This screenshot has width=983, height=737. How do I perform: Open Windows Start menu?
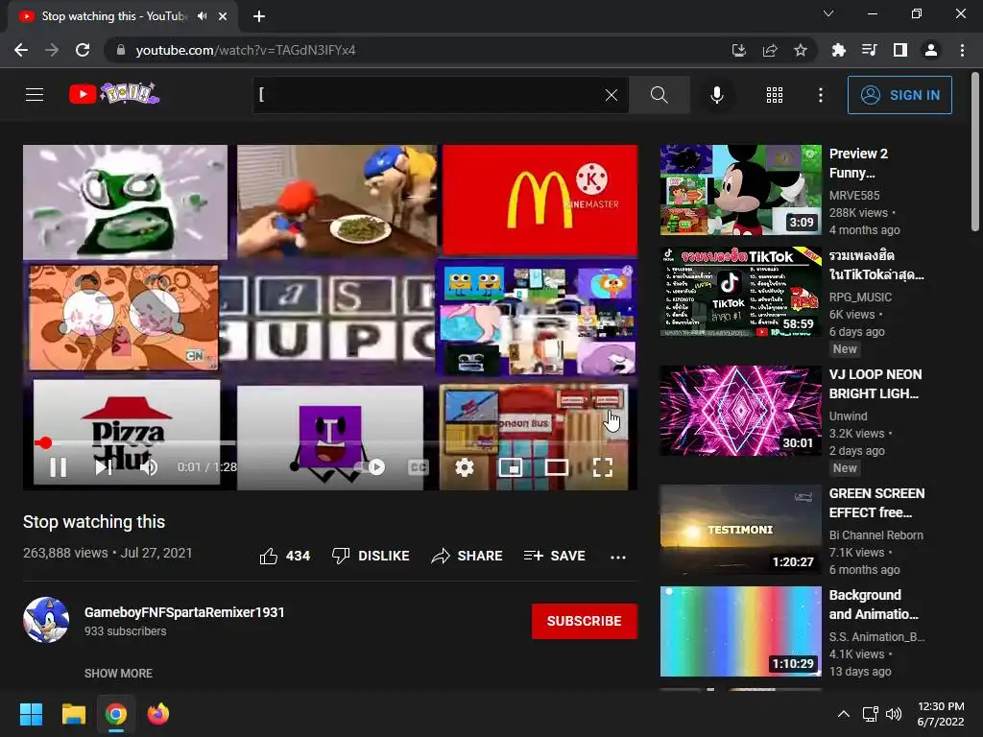pos(32,714)
